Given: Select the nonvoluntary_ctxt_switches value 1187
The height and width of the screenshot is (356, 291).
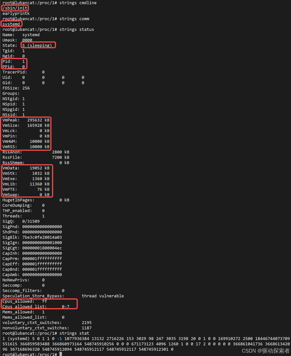Looking at the screenshot, I should (87, 328).
